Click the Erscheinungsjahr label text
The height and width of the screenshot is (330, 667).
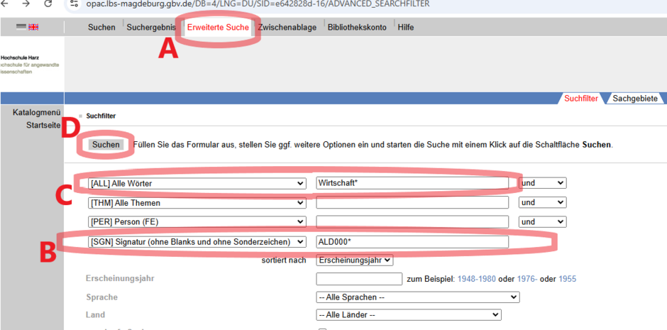click(120, 278)
